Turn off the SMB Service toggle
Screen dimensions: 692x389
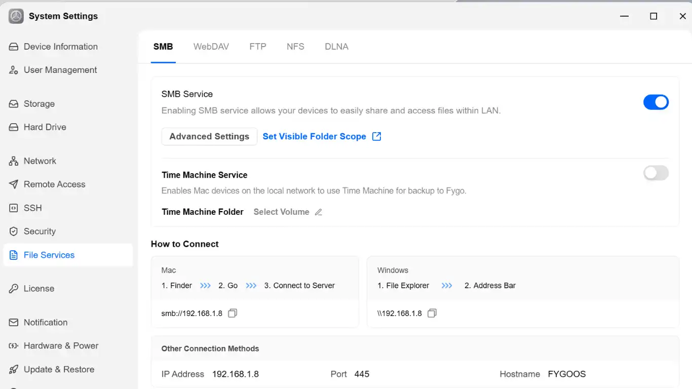coord(656,102)
